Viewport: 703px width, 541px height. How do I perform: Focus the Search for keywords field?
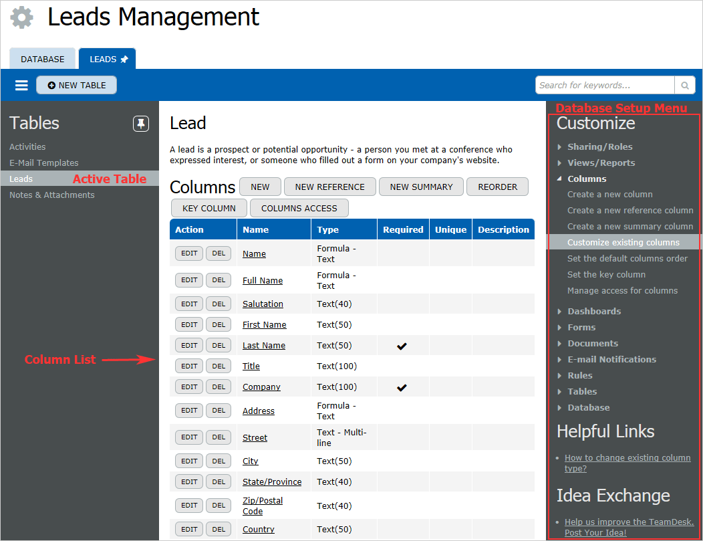[x=605, y=85]
